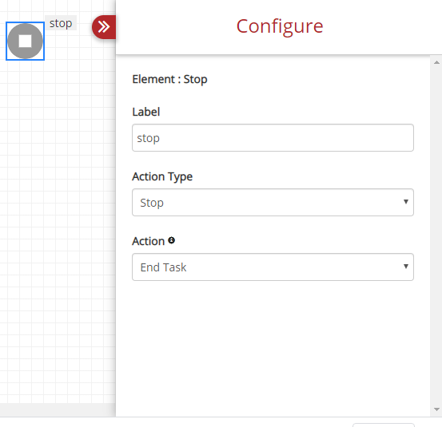Click the partially visible button at the bottom right
The width and height of the screenshot is (442, 427).
tap(384, 425)
